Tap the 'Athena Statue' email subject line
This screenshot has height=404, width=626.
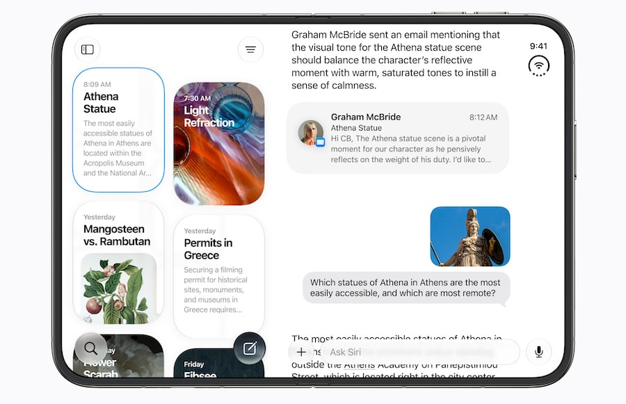tap(356, 128)
